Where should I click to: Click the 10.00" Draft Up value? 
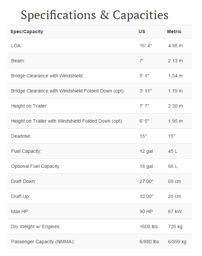[147, 196]
